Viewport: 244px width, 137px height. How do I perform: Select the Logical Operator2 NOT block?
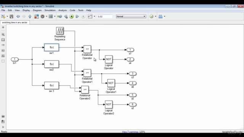[109, 104]
